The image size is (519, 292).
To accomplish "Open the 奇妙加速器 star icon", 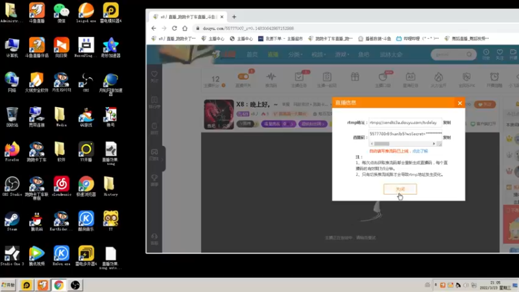I will tap(110, 47).
